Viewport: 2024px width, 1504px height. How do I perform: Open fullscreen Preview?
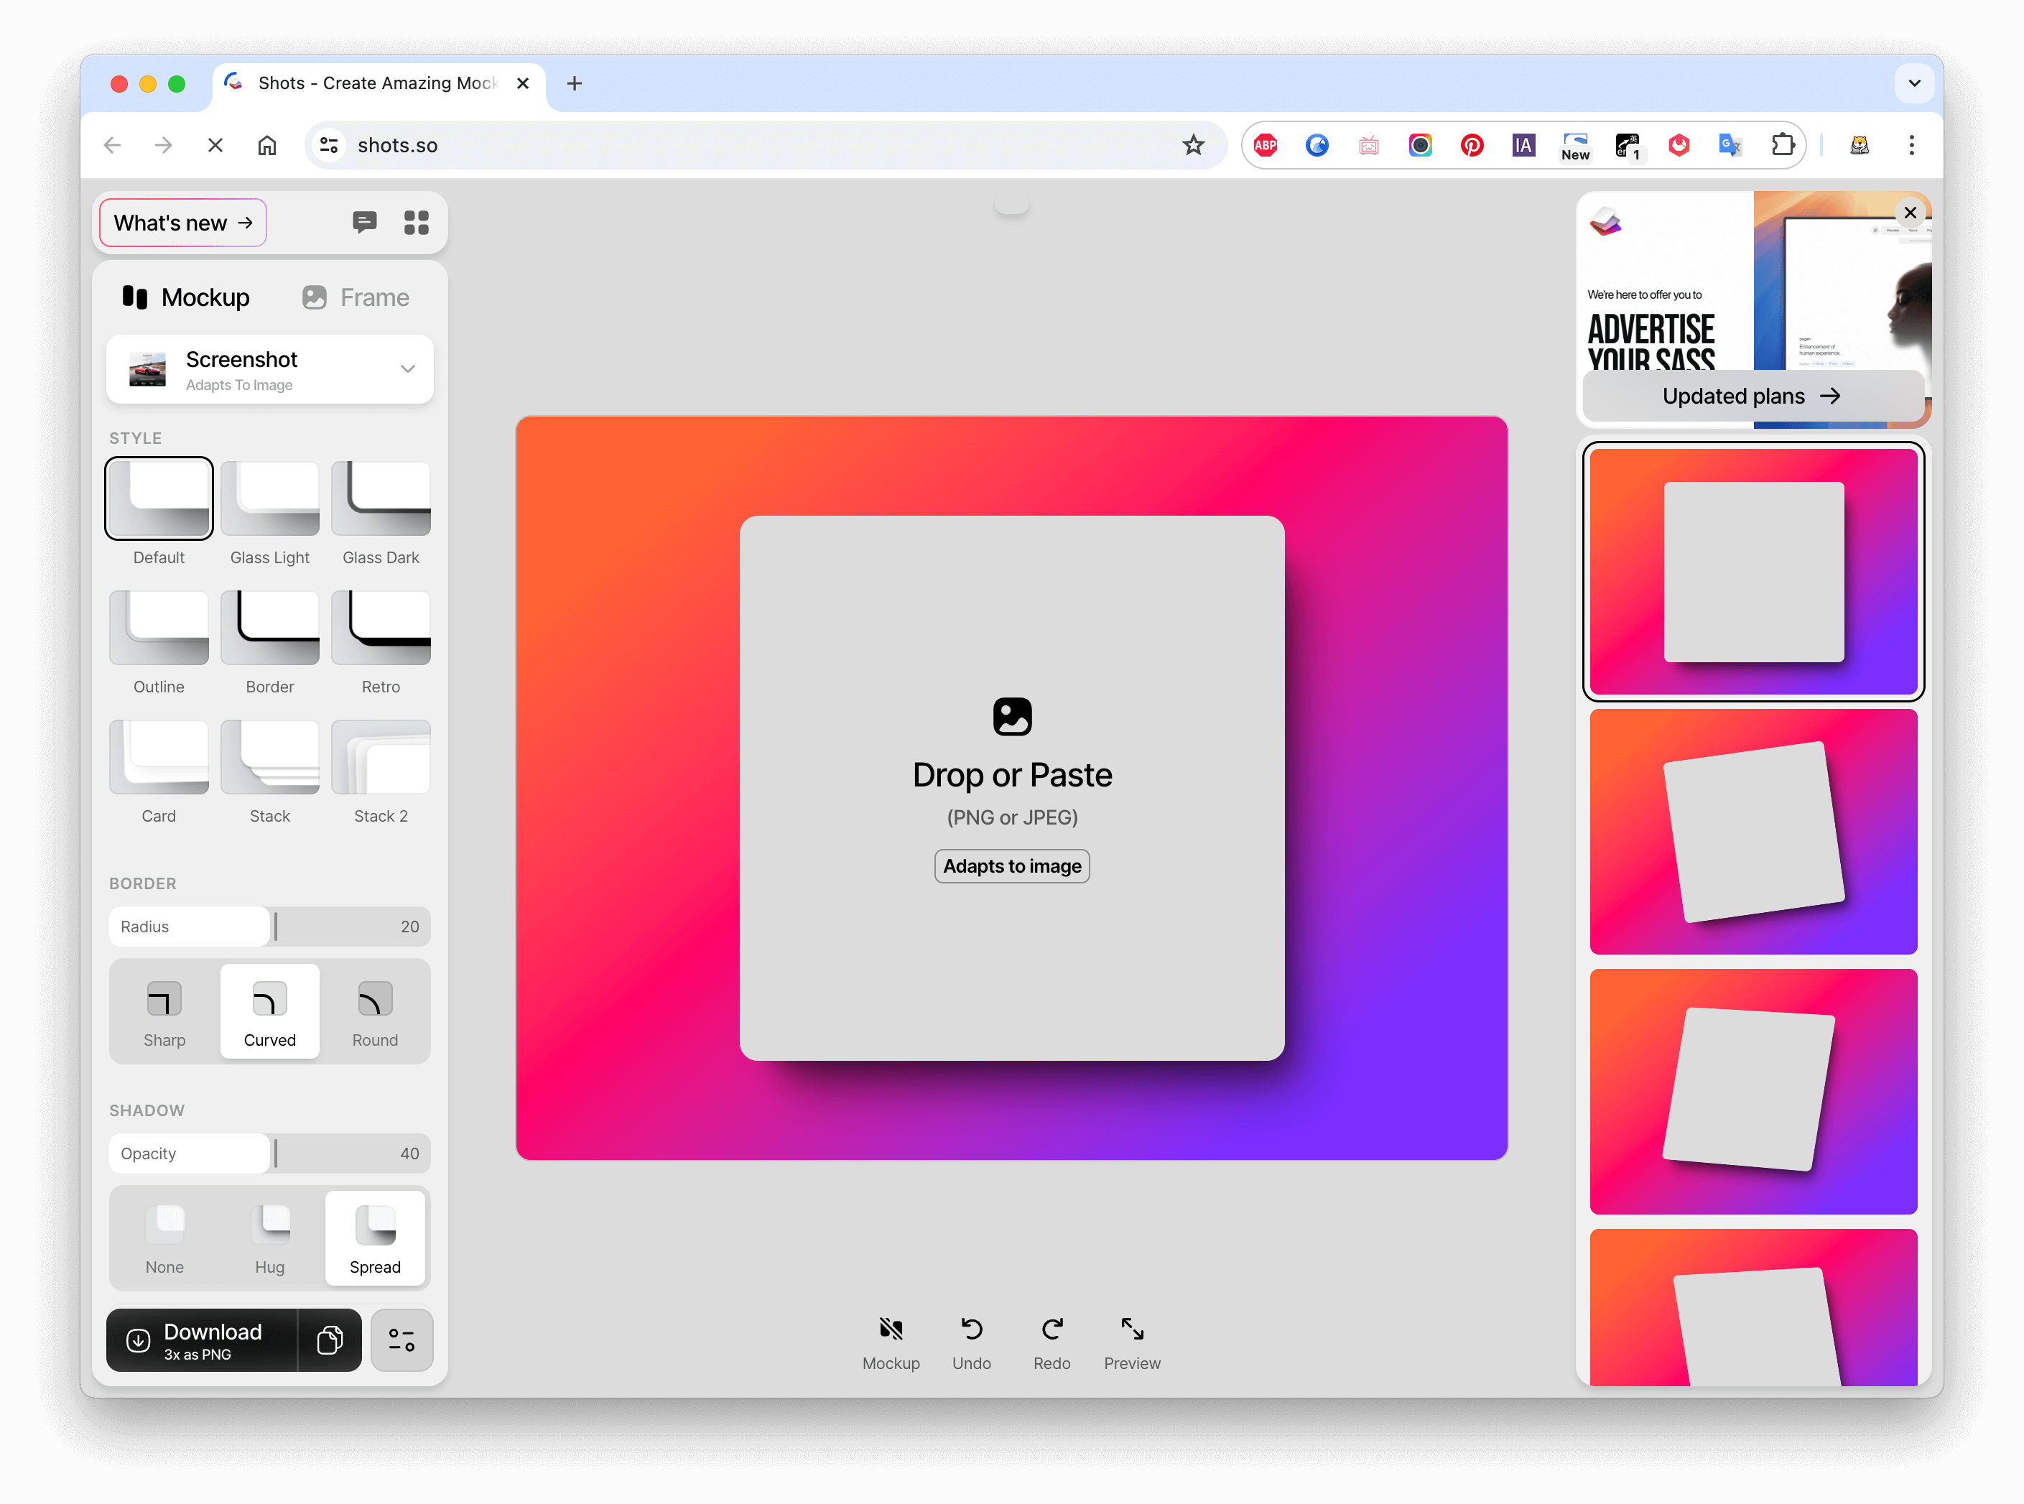1132,1344
